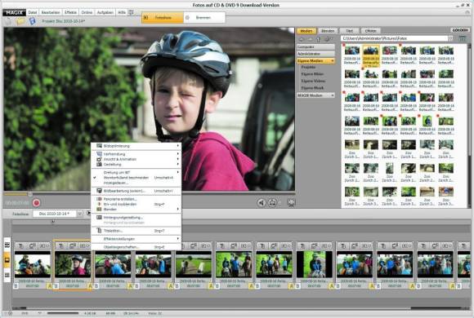Open the Eigene Bilder folder link
Image resolution: width=474 pixels, height=318 pixels.
[312, 74]
